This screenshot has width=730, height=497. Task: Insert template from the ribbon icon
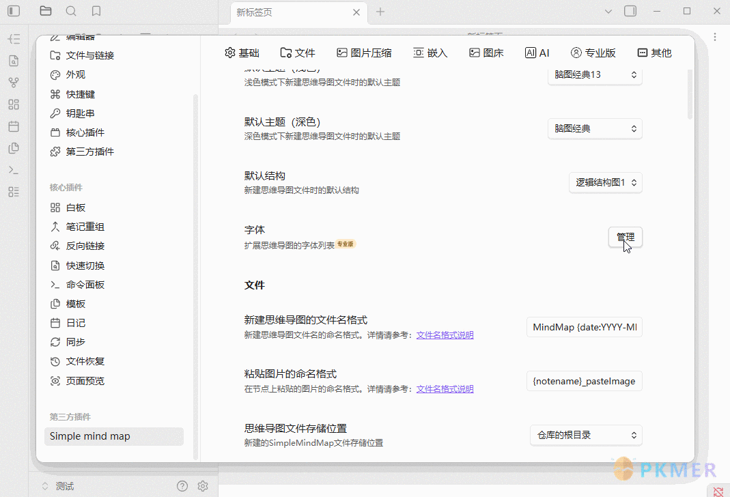click(x=14, y=148)
